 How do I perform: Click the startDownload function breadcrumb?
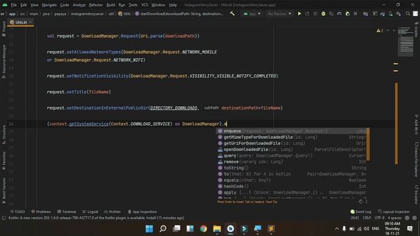click(x=179, y=14)
